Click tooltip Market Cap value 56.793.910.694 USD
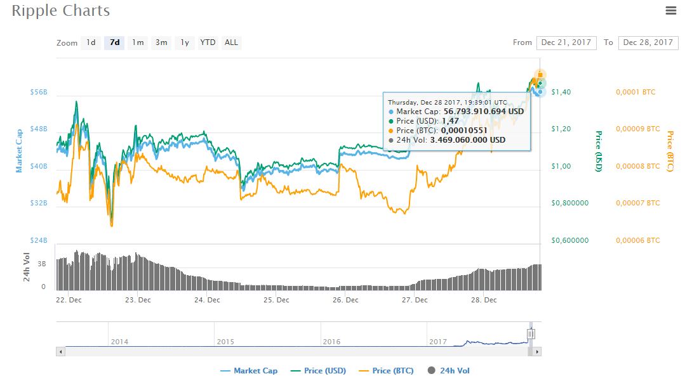 [484, 112]
